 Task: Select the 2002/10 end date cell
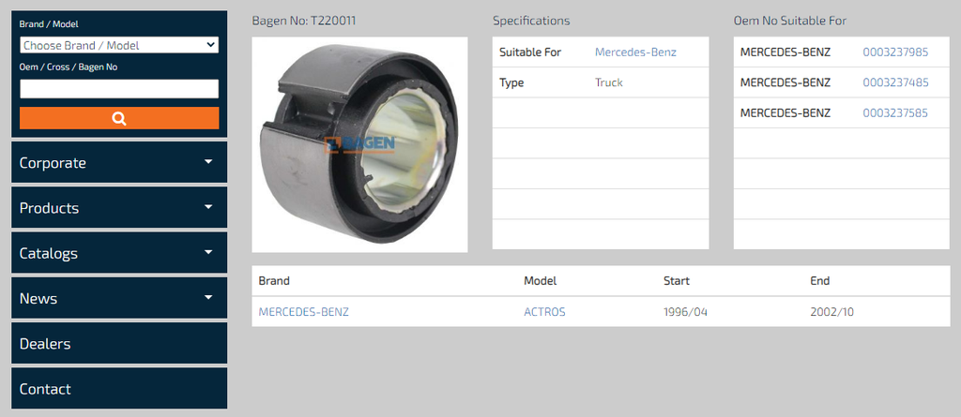coord(831,312)
